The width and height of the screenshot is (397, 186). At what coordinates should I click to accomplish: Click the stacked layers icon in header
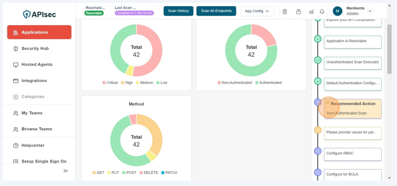[x=298, y=11]
